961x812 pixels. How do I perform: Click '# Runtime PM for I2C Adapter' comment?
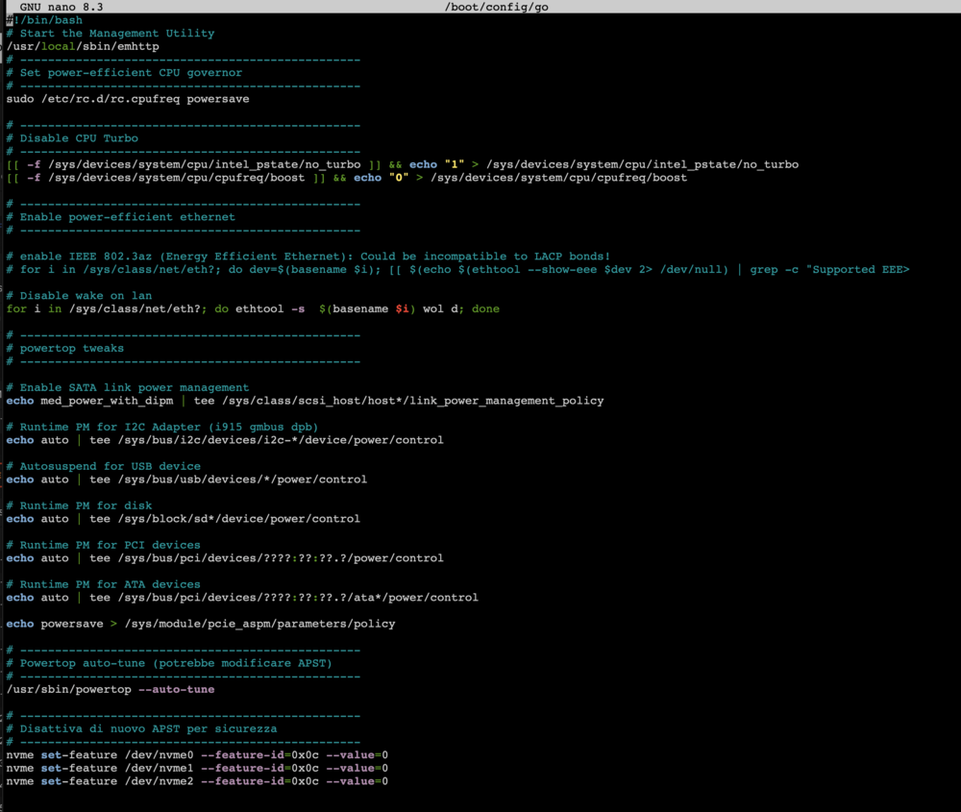click(x=162, y=427)
